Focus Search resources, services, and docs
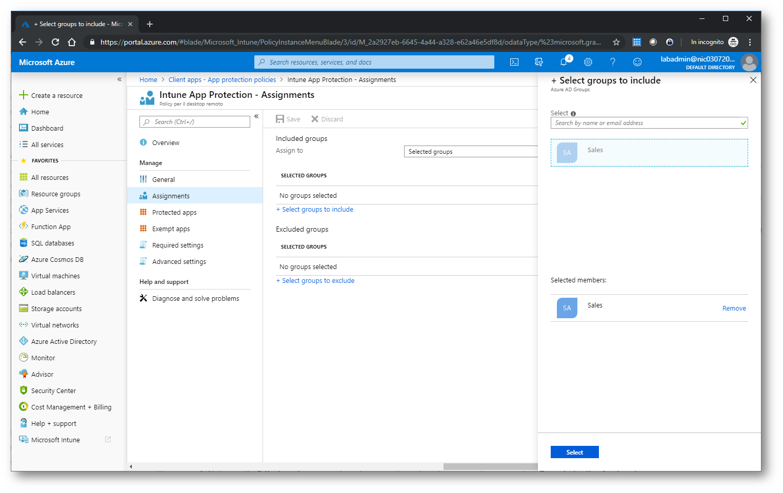Screen dimensions: 783x493 pyautogui.click(x=374, y=62)
